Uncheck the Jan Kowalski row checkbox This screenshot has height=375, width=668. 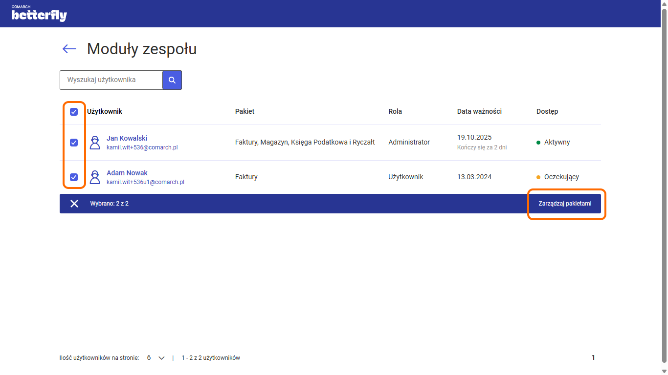(74, 143)
